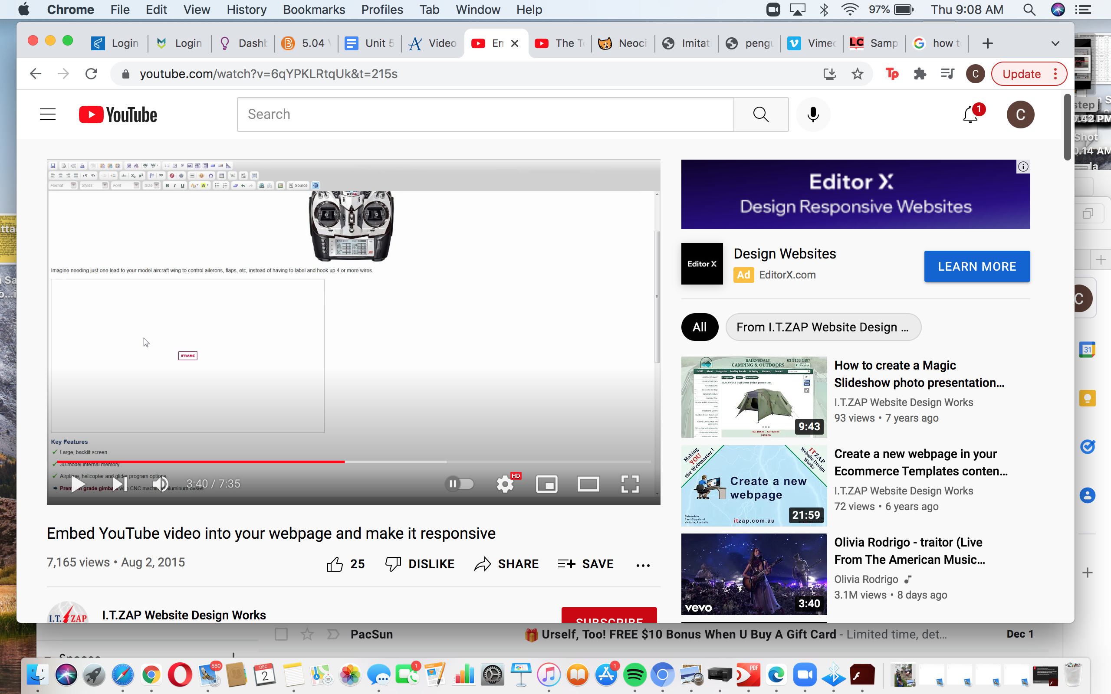The image size is (1111, 694).
Task: Open video settings gear
Action: [505, 484]
